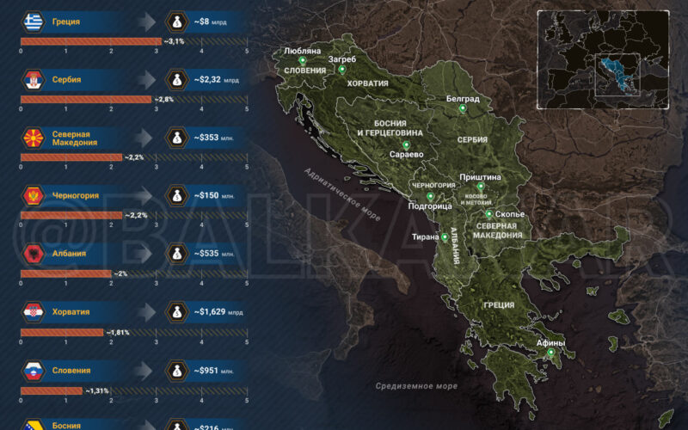Click the БОСНИЯ И ГЕРЦЕГОВИНА map label

tap(390, 128)
